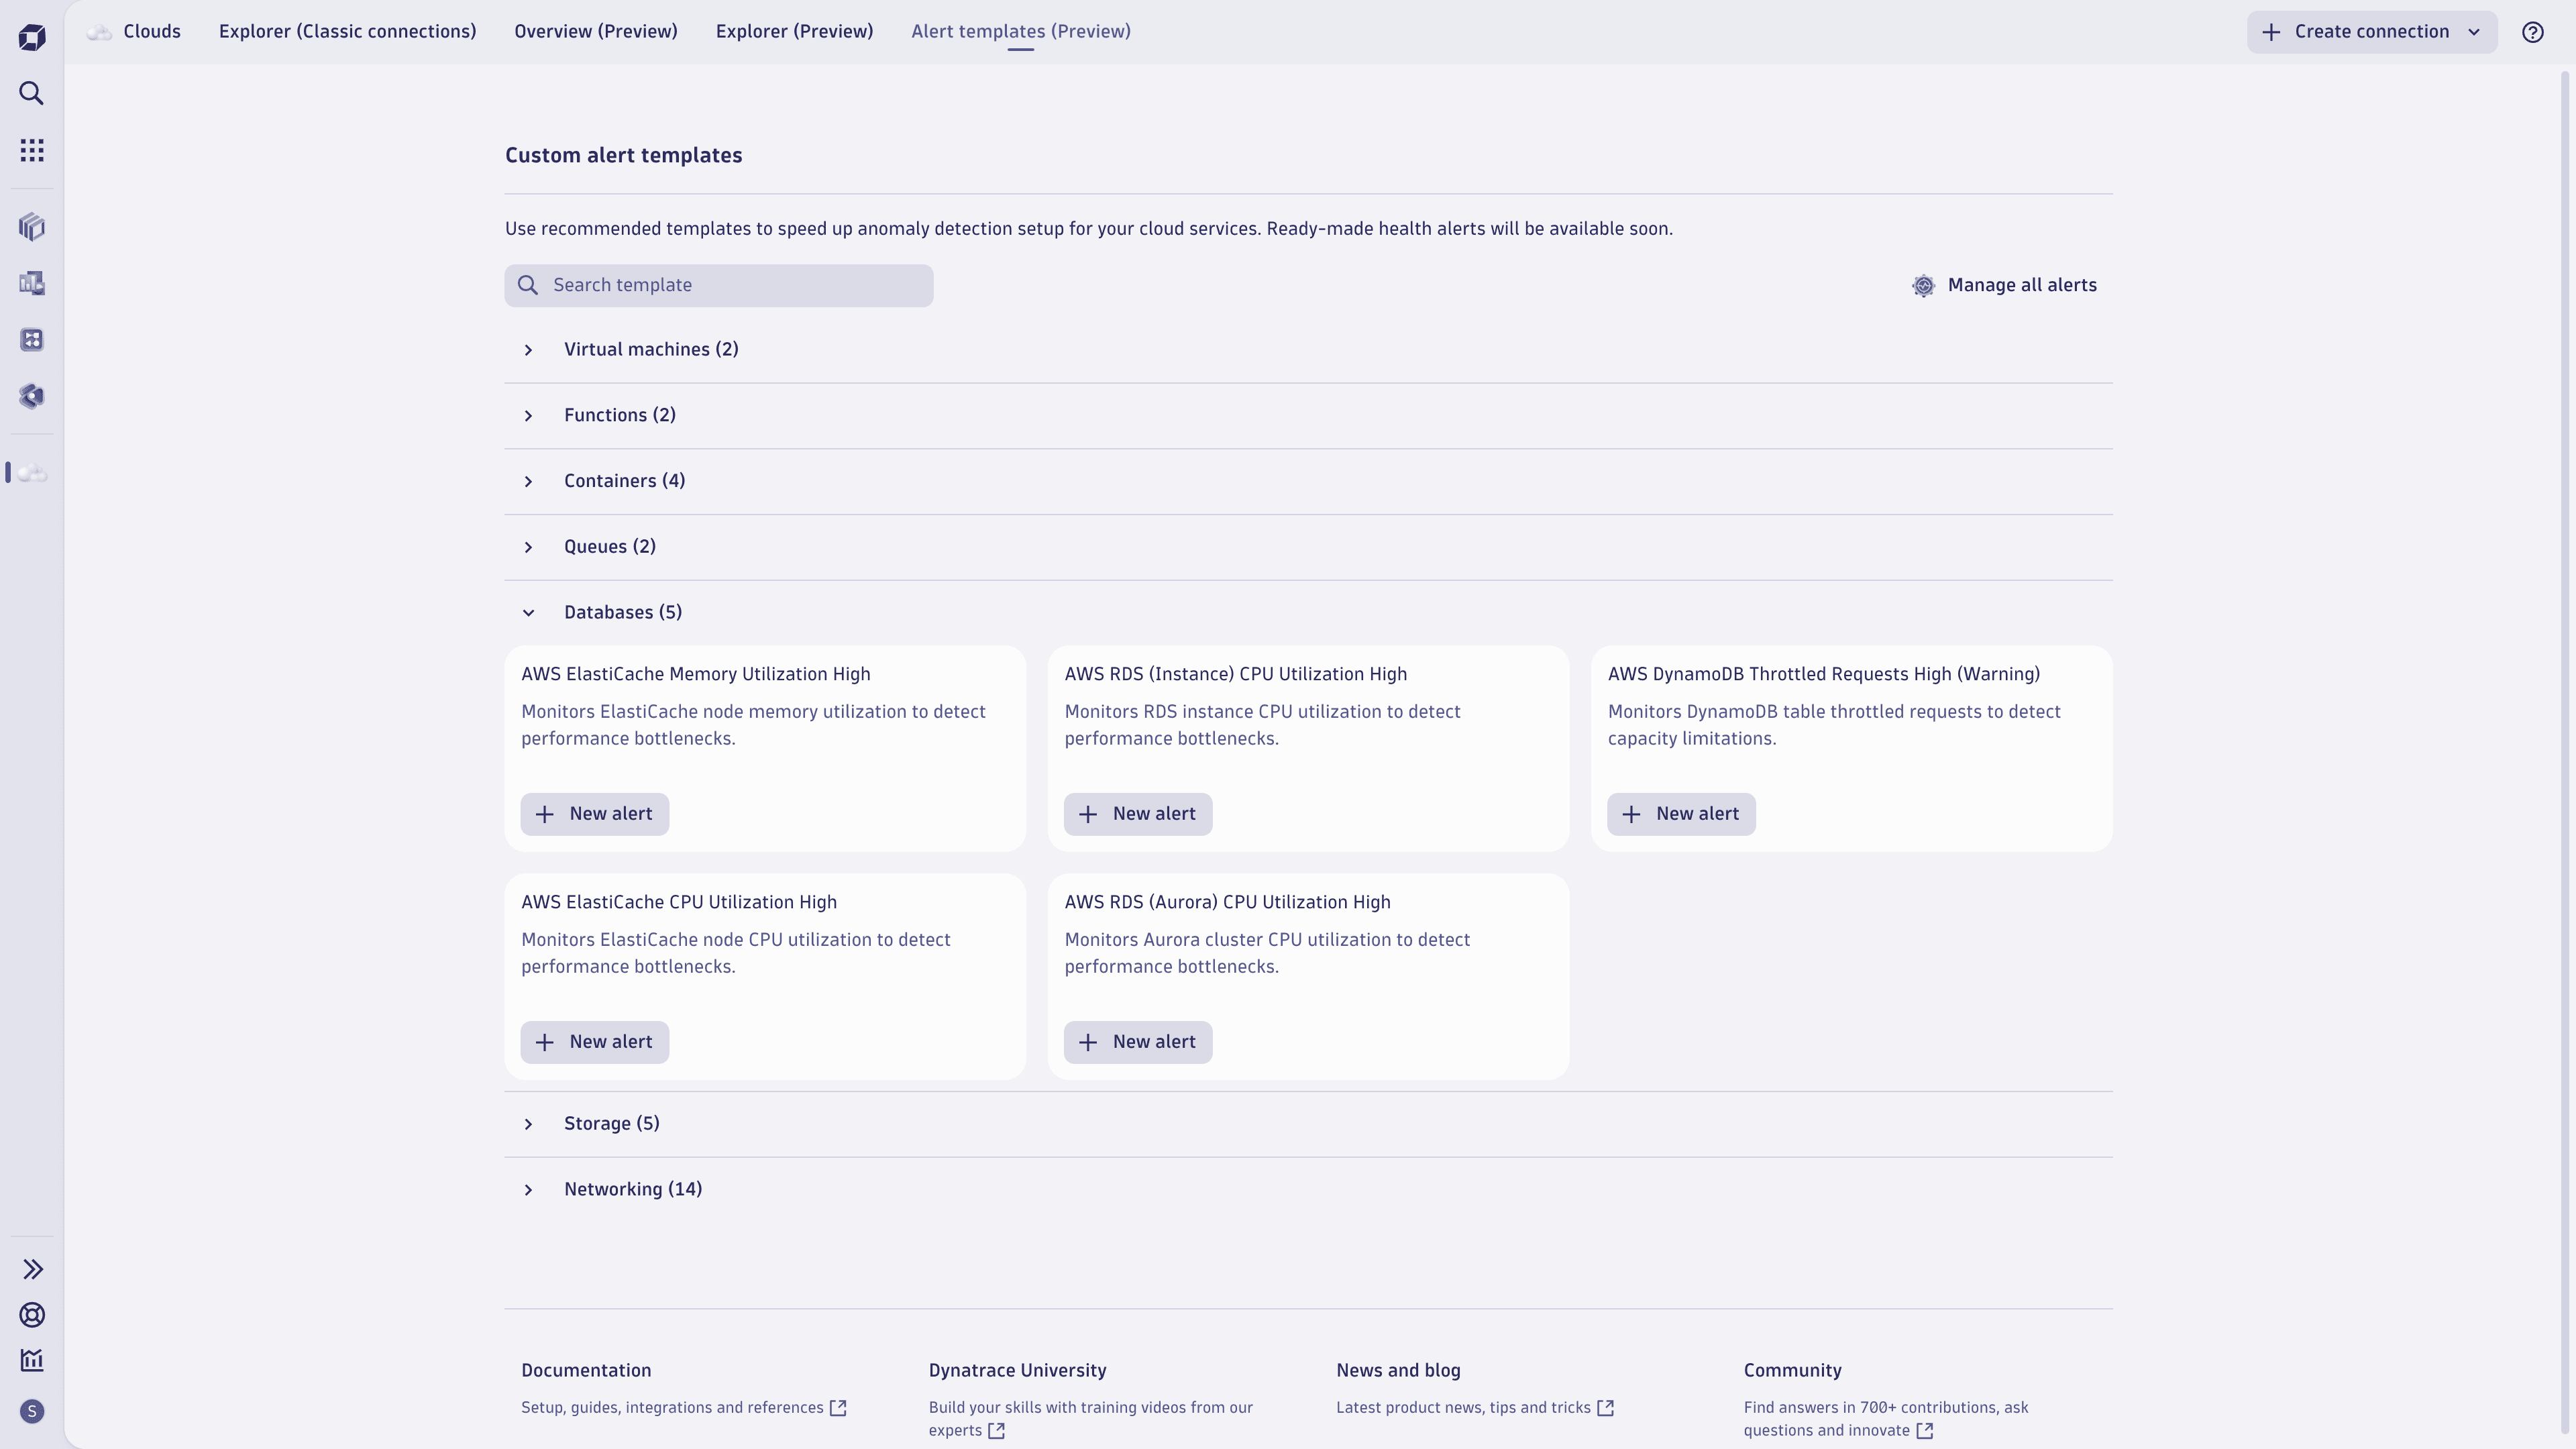Click 'AWS ElastiCache Memory Utilization High' title
Image resolution: width=2576 pixels, height=1449 pixels.
coord(696,674)
